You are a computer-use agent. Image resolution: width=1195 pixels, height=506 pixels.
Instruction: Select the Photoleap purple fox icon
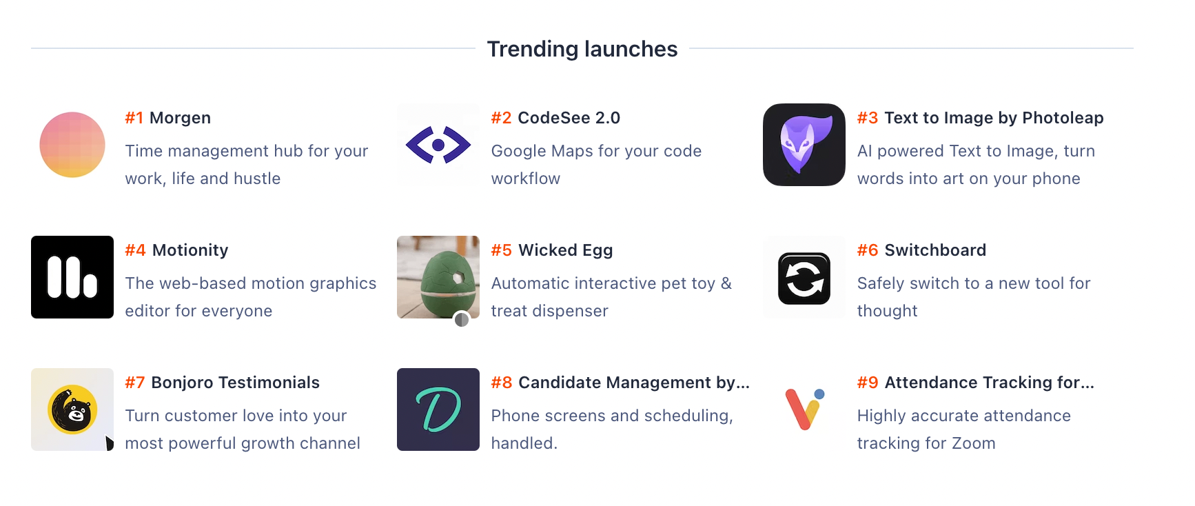tap(804, 145)
